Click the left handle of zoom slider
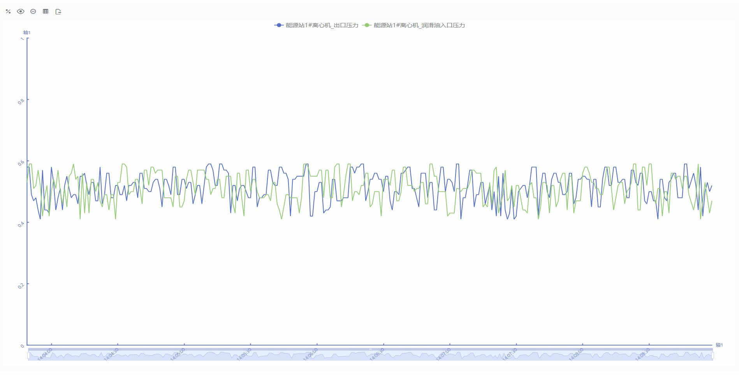Screen dimensions: 739x375 (28, 356)
